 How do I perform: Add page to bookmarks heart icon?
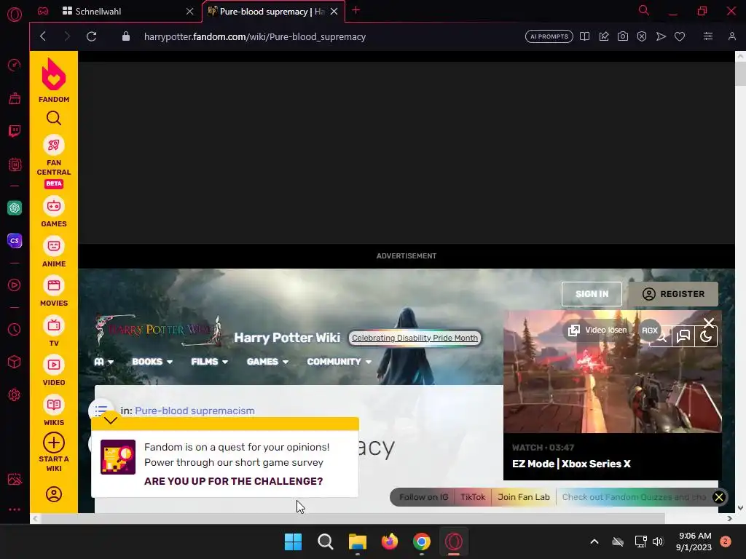point(680,36)
